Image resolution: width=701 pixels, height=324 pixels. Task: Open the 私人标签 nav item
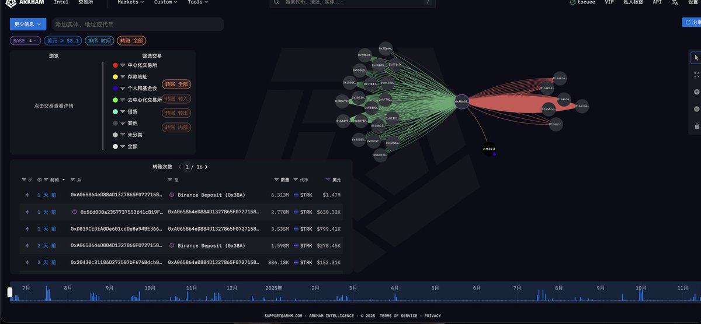pos(633,2)
